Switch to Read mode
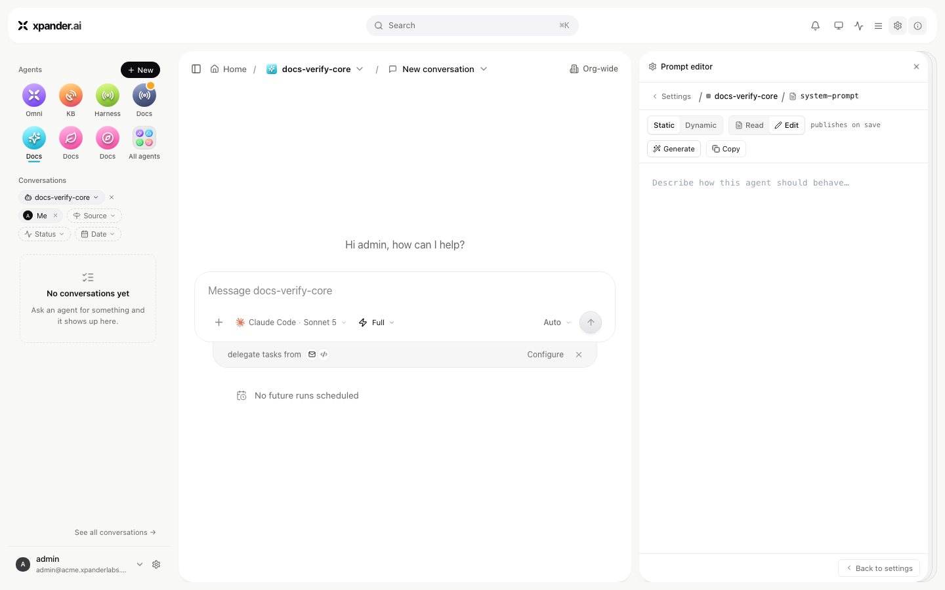Screen dimensions: 945x590 click(x=749, y=125)
